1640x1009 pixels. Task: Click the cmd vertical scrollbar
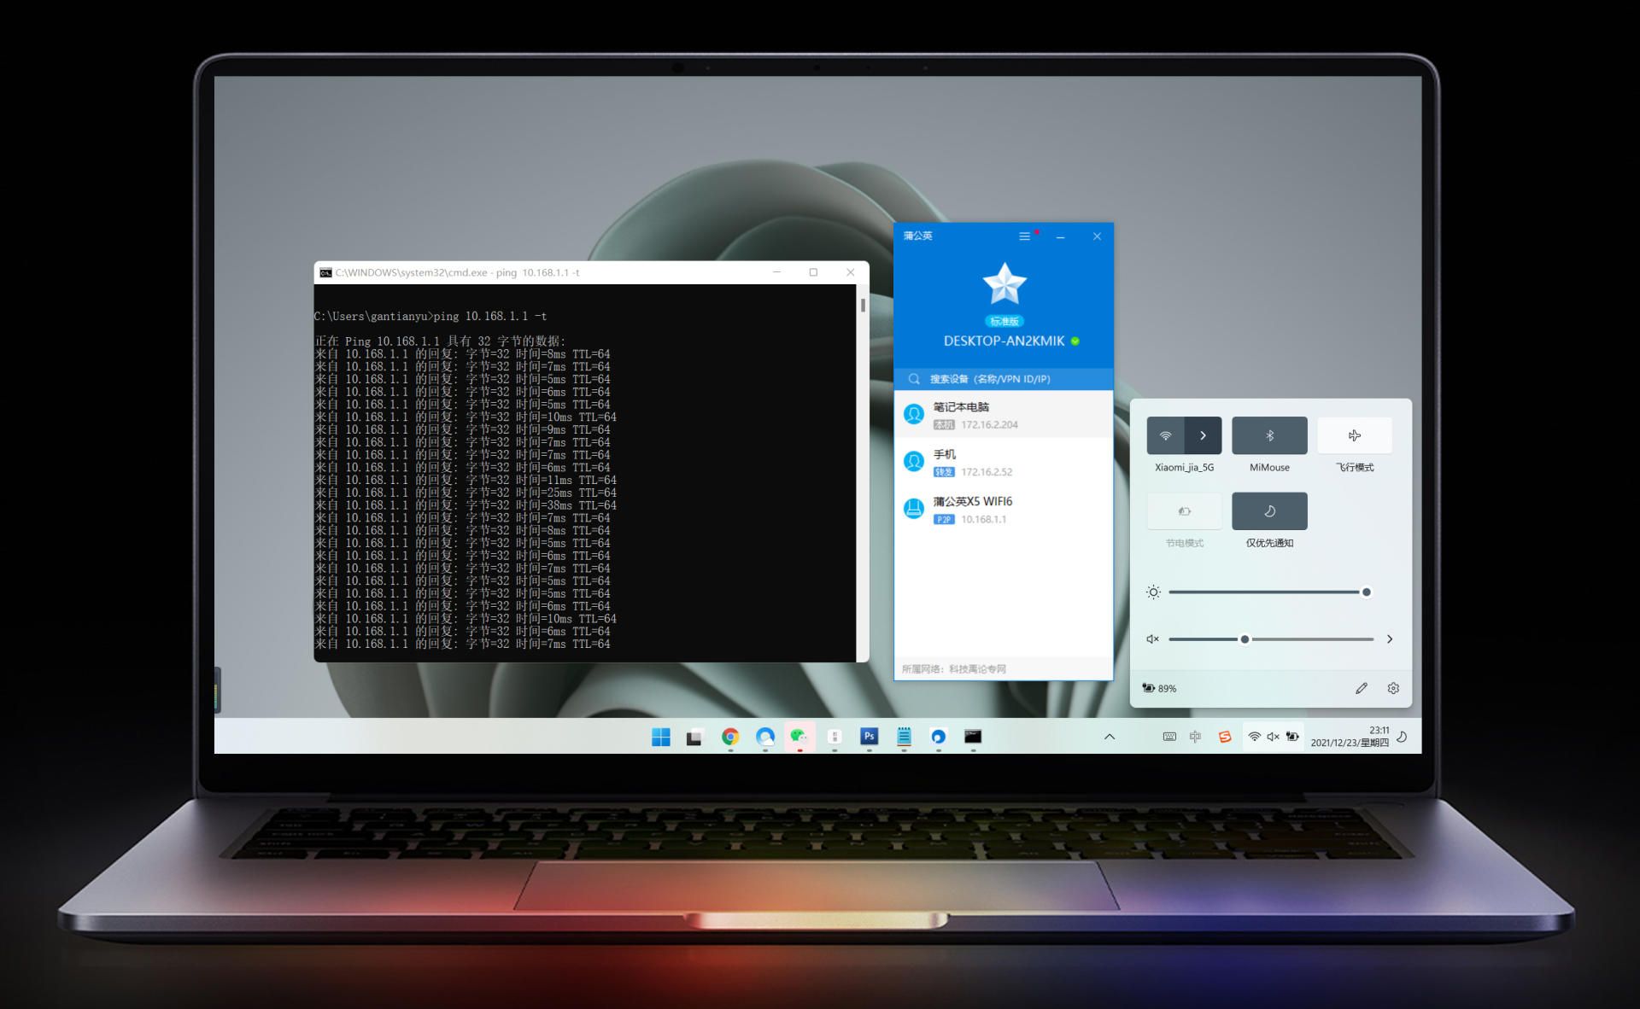pos(863,473)
